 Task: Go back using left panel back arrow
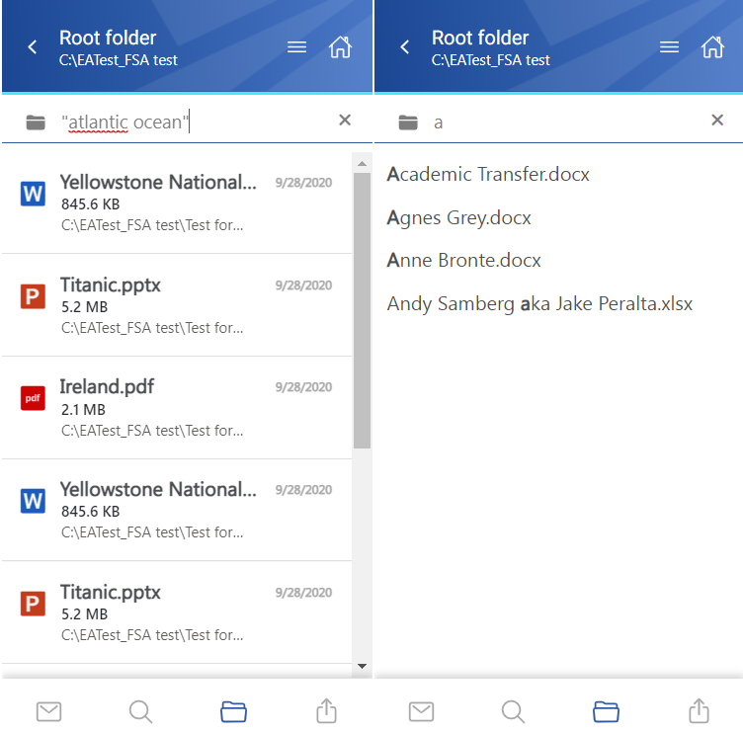[x=33, y=46]
